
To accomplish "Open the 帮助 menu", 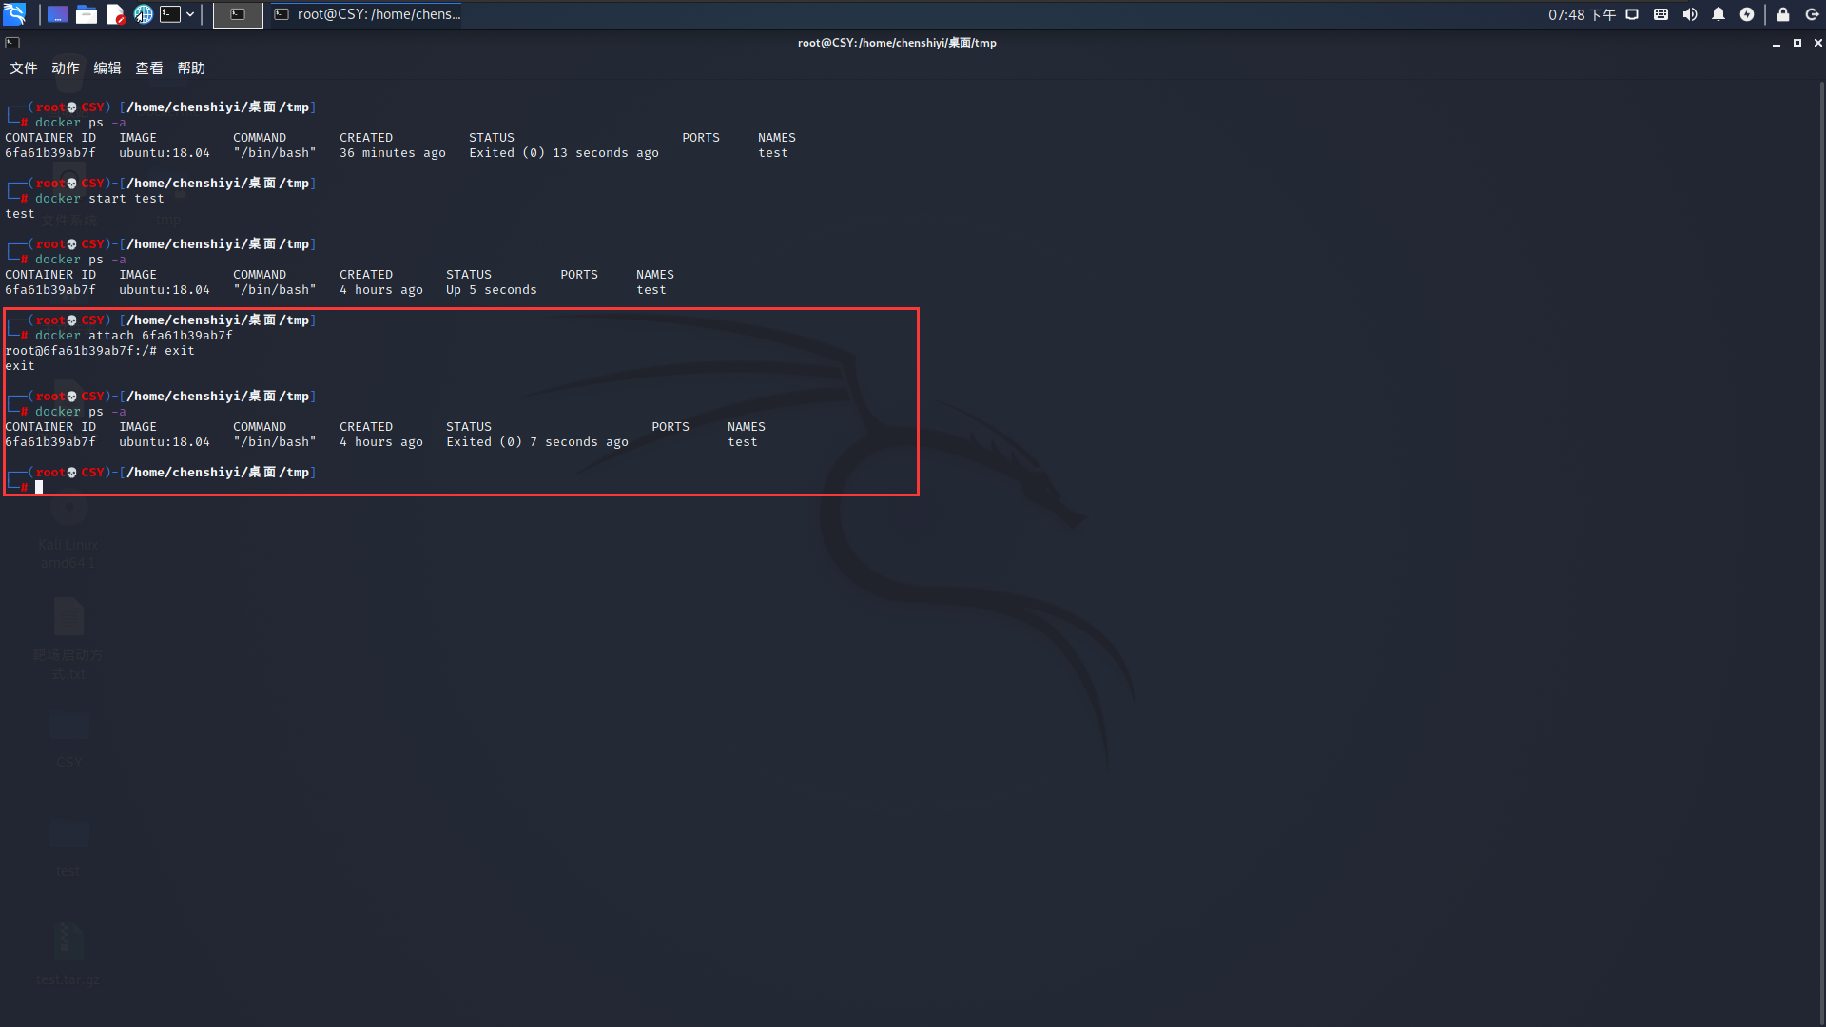I will [191, 68].
